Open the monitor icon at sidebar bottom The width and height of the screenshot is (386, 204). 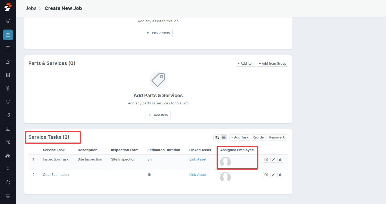(x=8, y=196)
